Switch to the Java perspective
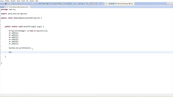This screenshot has height=97, width=173. click(131, 4)
